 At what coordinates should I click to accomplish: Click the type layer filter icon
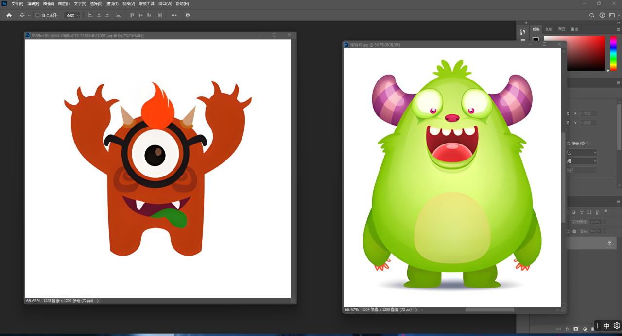582,212
